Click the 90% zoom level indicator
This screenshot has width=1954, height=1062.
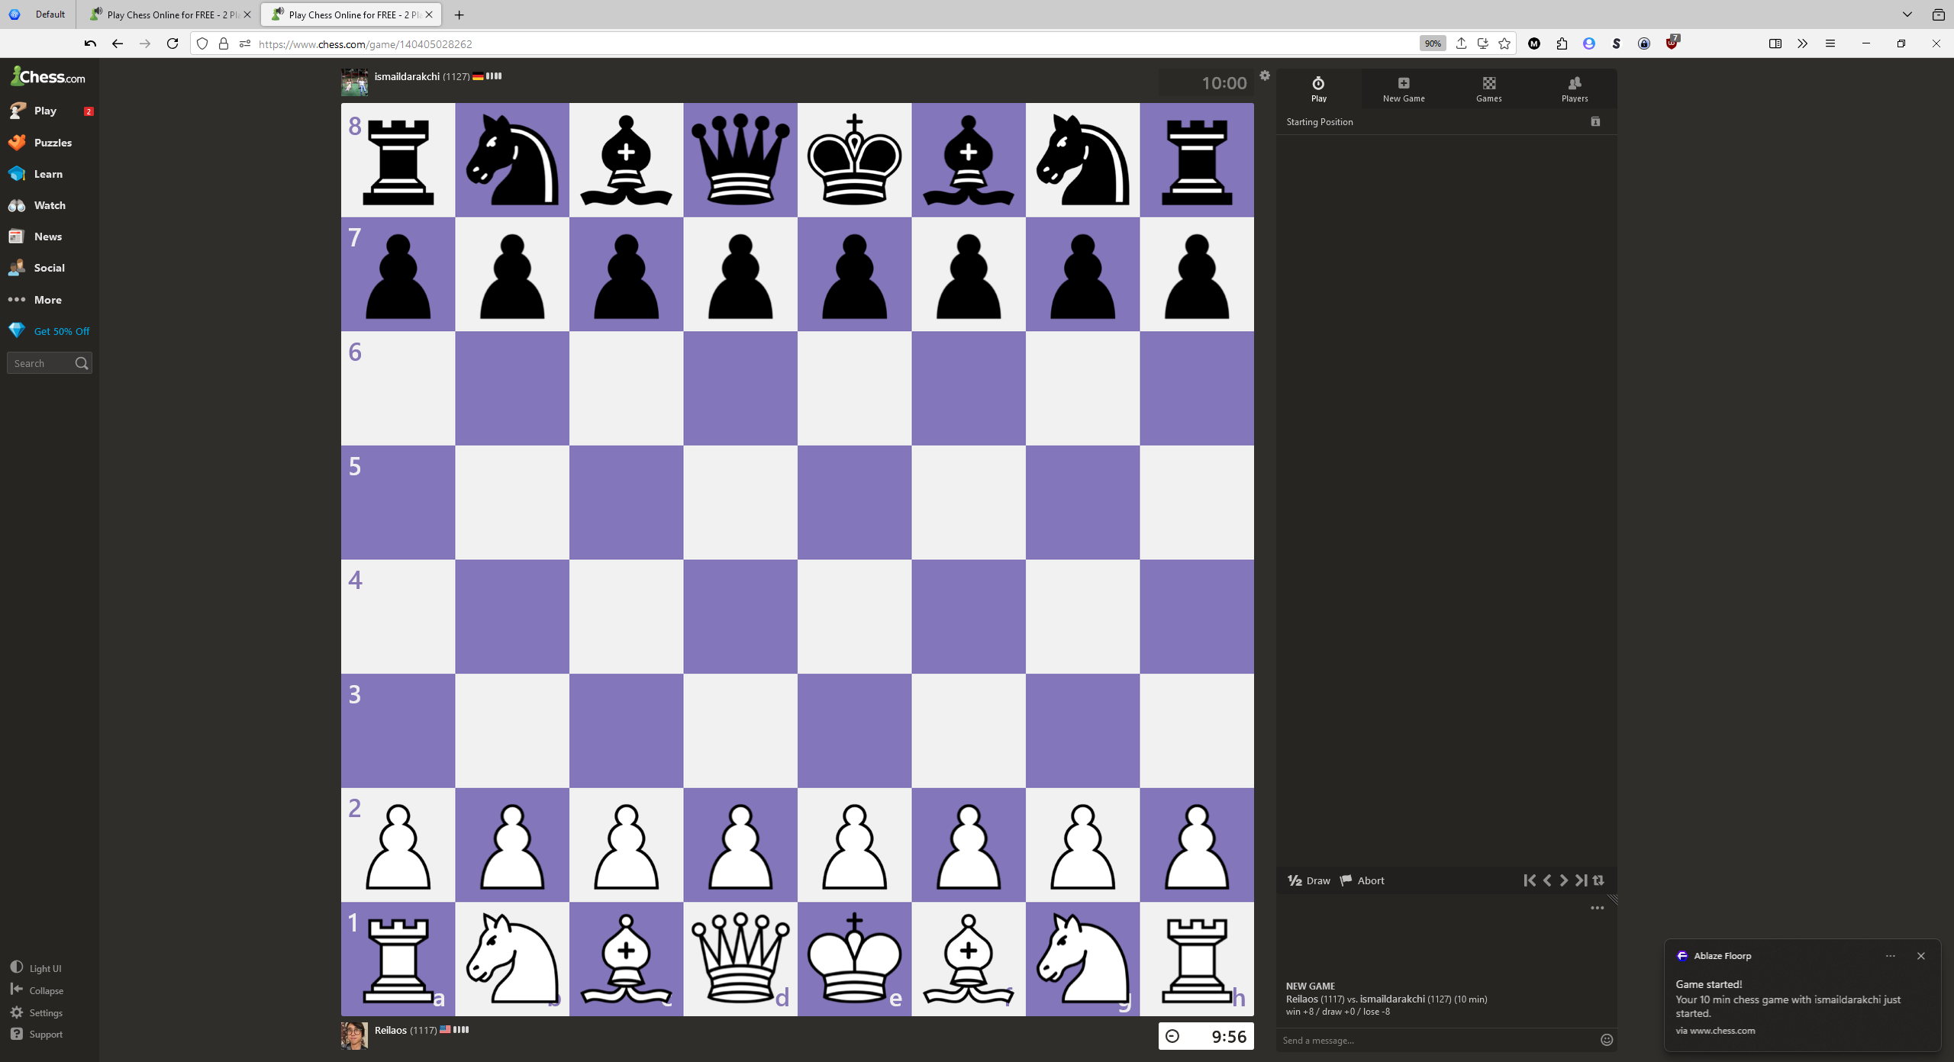tap(1433, 43)
